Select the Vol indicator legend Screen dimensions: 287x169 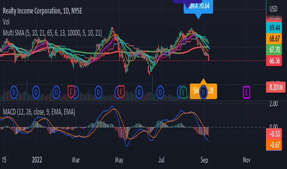(6, 22)
